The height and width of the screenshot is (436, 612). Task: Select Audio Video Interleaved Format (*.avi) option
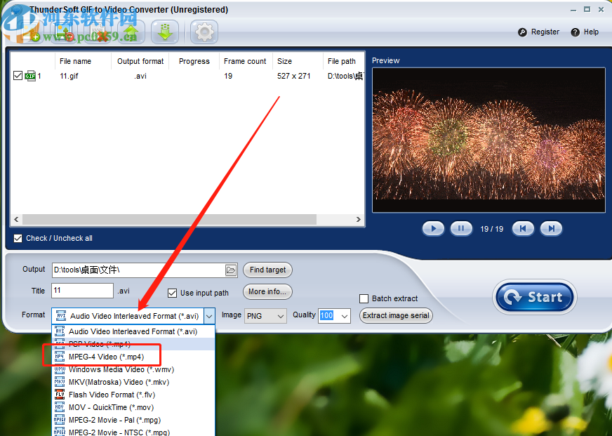[133, 331]
